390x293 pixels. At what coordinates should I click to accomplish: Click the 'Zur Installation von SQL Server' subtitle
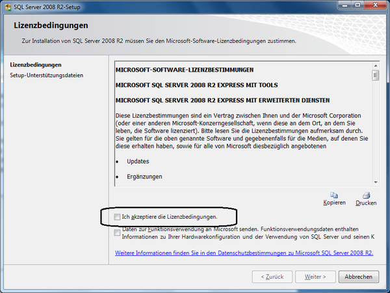tap(159, 41)
